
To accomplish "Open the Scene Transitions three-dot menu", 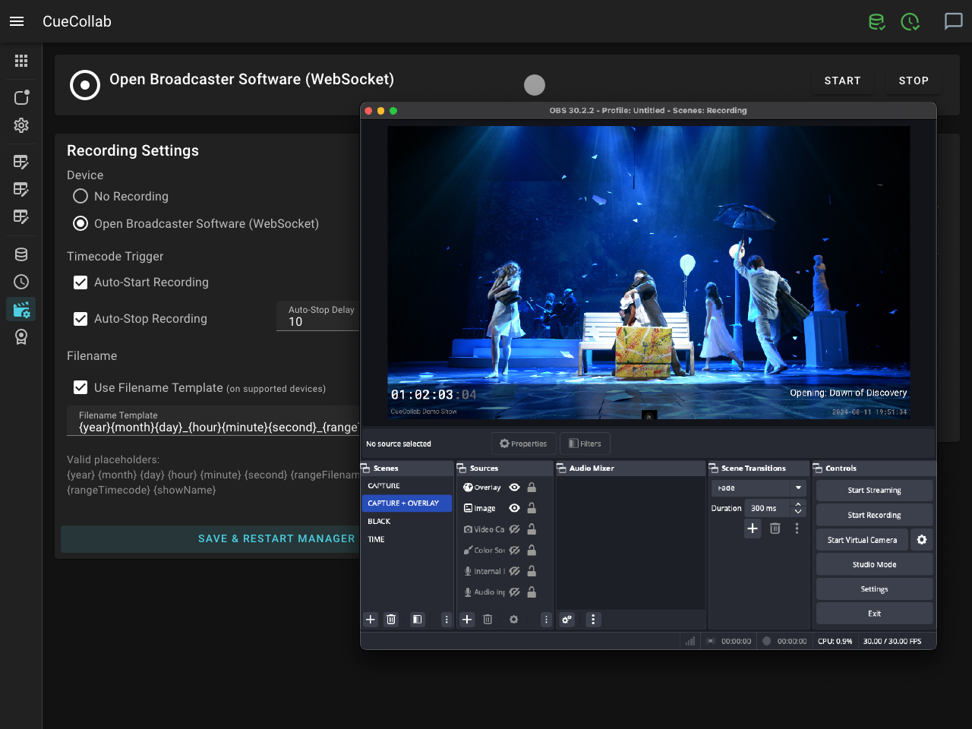I will [x=797, y=529].
